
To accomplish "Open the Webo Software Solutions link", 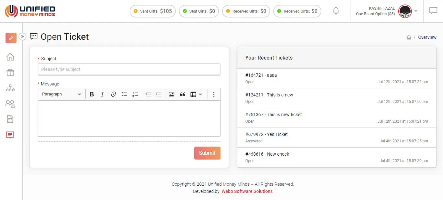I will pos(247,191).
